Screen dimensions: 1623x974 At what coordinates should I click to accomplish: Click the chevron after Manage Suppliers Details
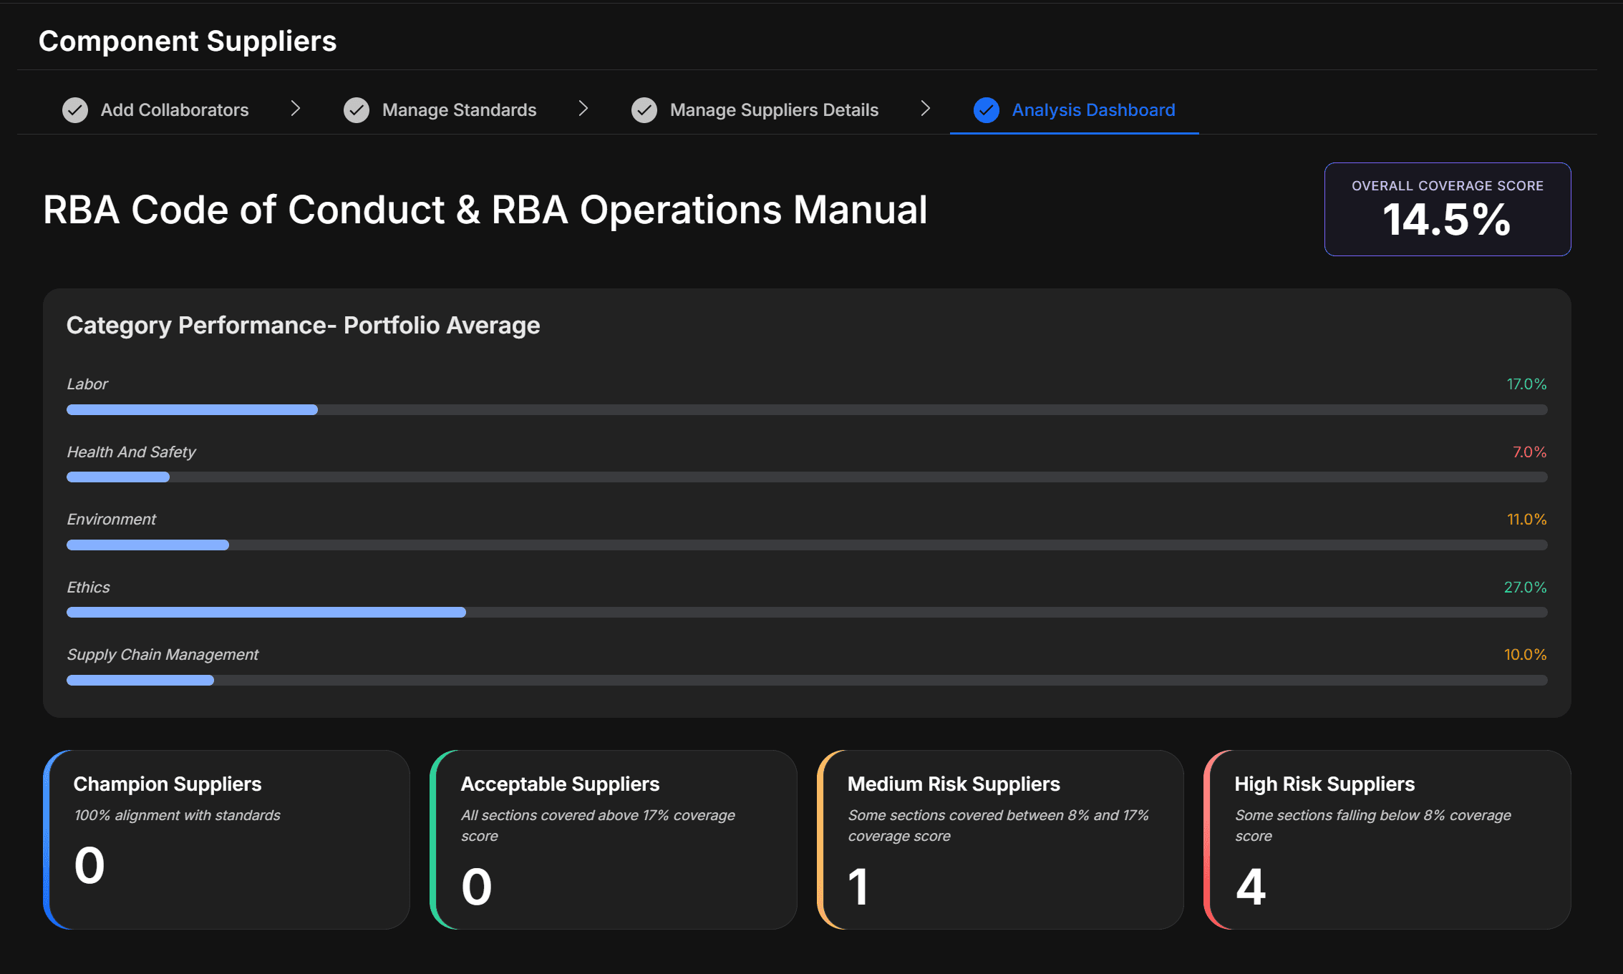coord(926,109)
